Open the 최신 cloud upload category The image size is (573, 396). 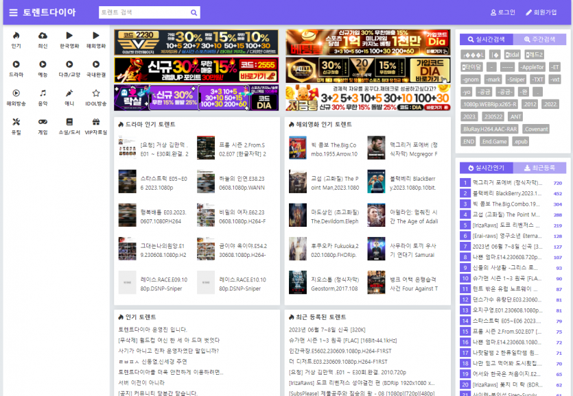point(43,36)
